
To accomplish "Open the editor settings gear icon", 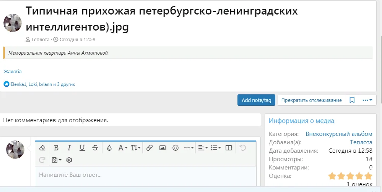I will click(69, 160).
